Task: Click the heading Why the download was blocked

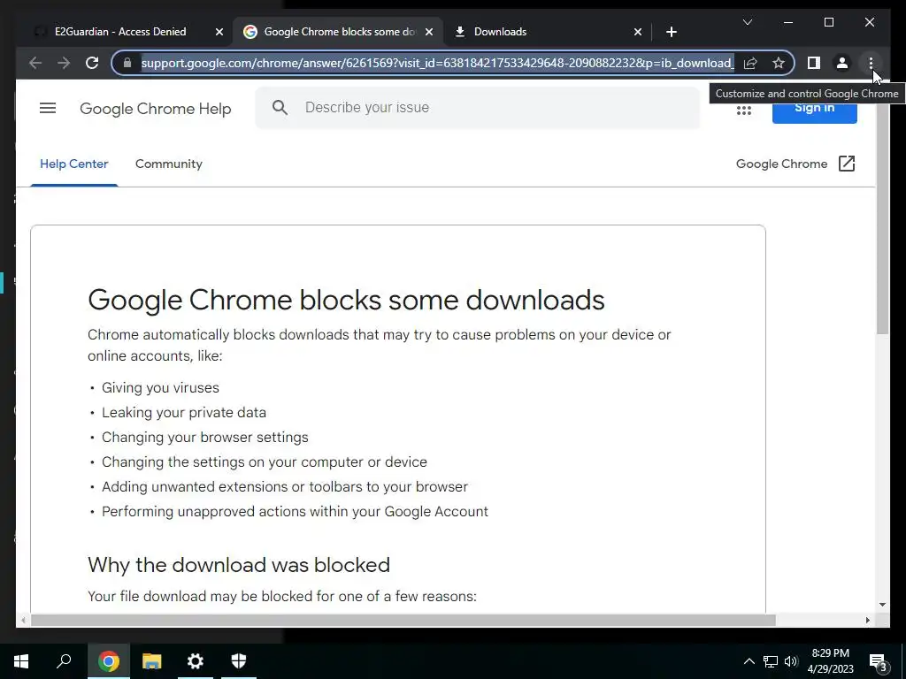Action: coord(239,565)
